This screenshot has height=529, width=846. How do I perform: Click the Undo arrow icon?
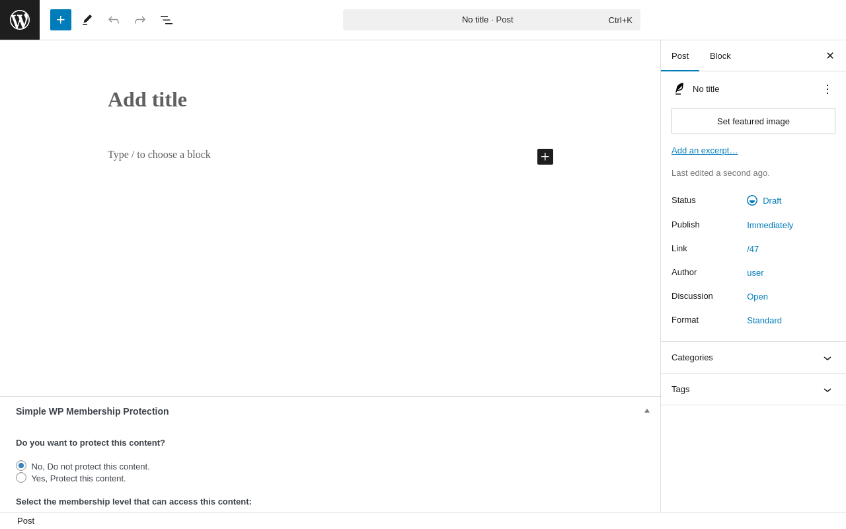coord(114,20)
